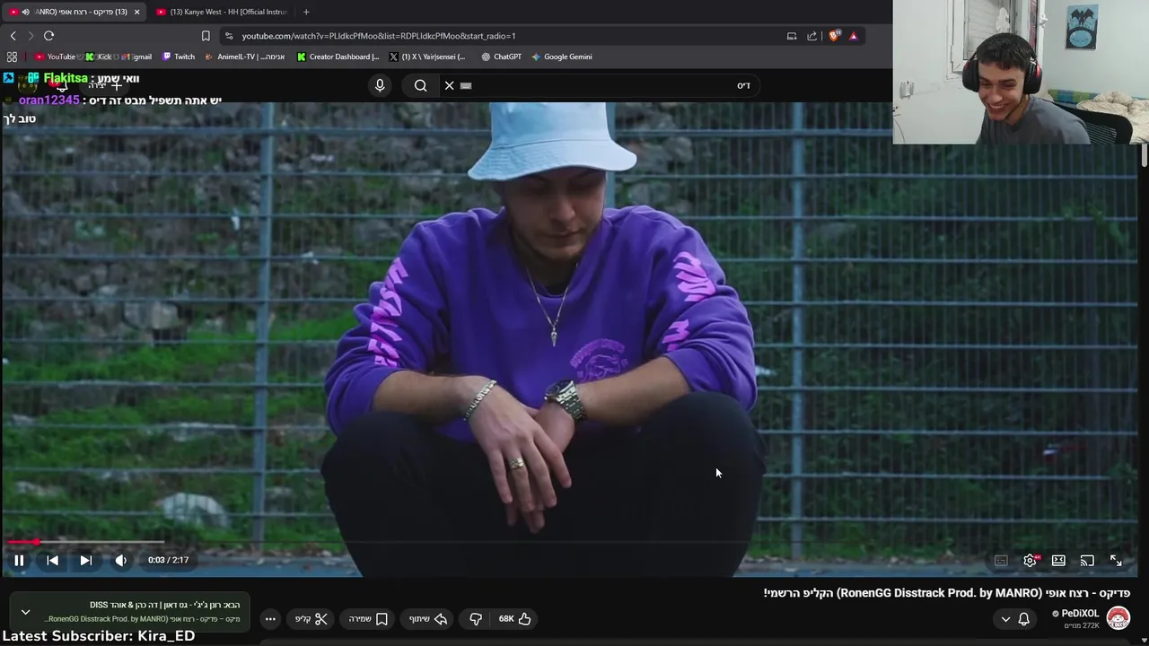Switch to the Kanye West tab

[222, 12]
